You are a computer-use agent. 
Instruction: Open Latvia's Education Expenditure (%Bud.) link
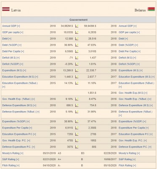click(20, 85)
